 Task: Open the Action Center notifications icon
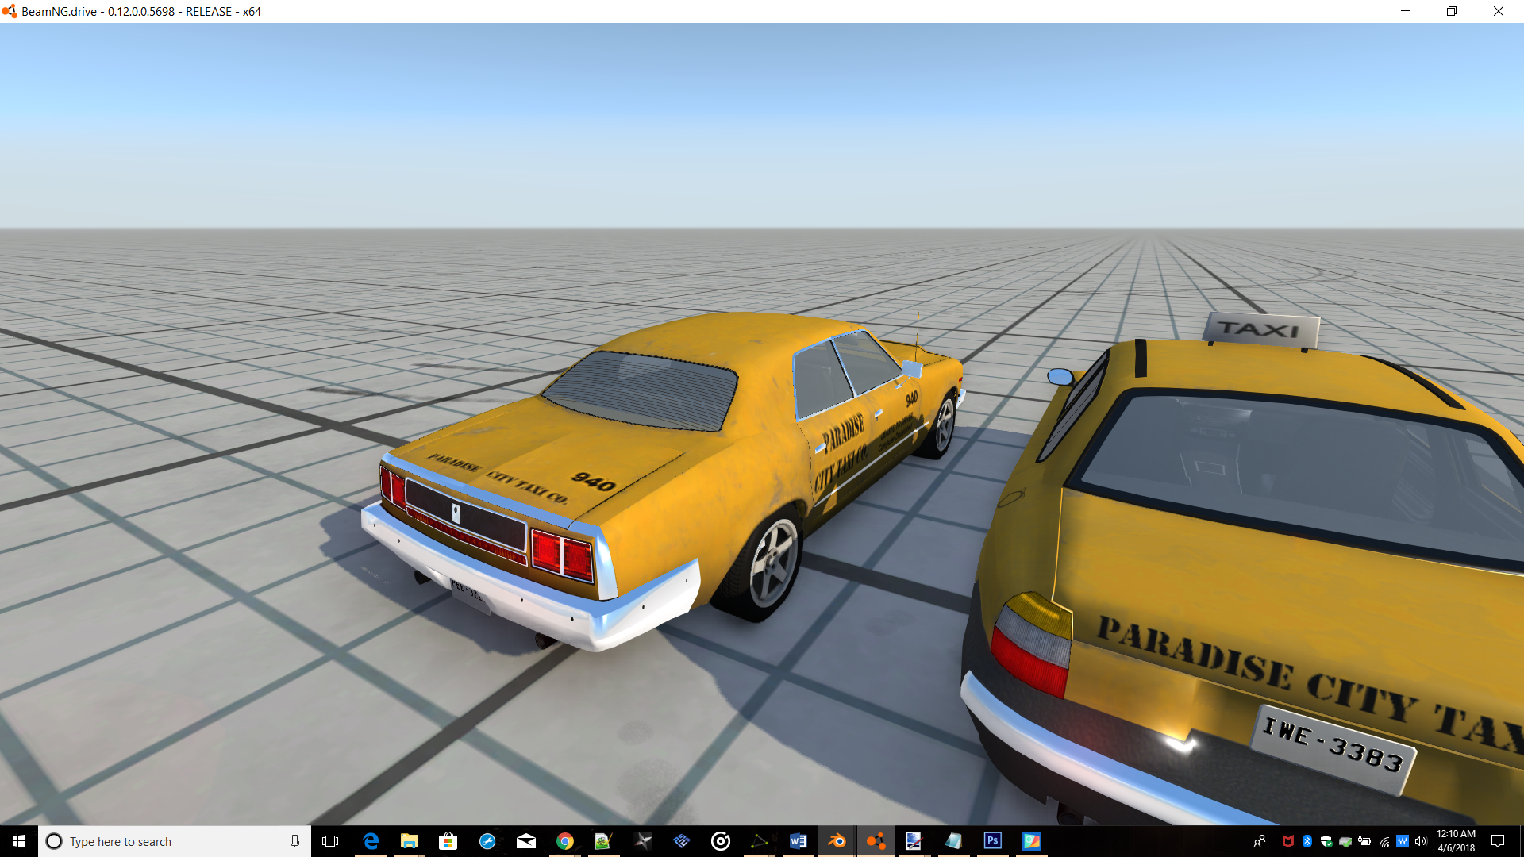(1498, 841)
